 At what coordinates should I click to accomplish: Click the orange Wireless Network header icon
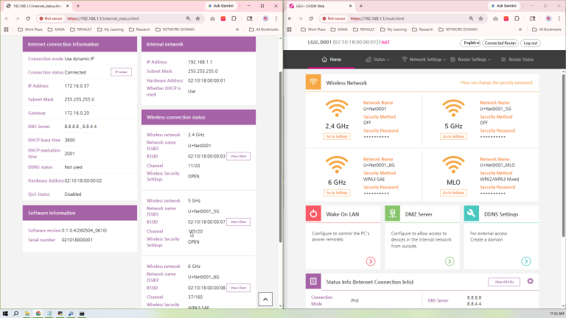click(313, 82)
